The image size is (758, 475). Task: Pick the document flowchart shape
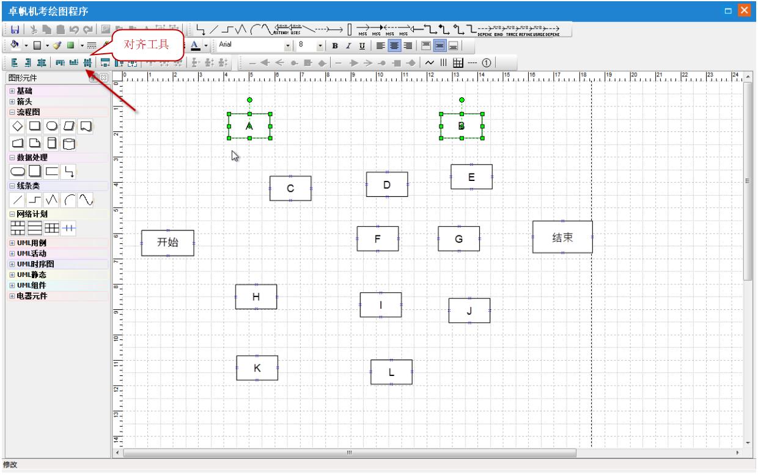pos(86,125)
